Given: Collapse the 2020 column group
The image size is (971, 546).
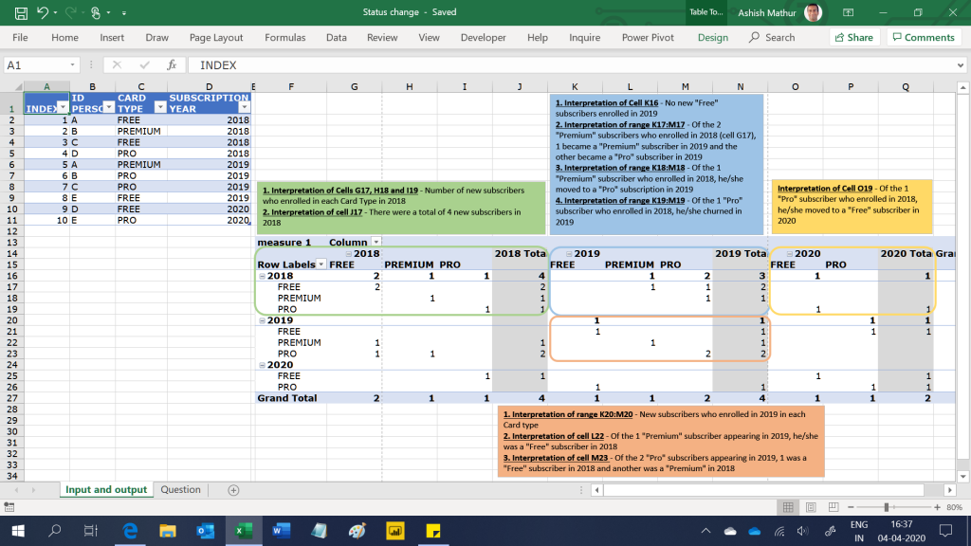Looking at the screenshot, I should [790, 254].
